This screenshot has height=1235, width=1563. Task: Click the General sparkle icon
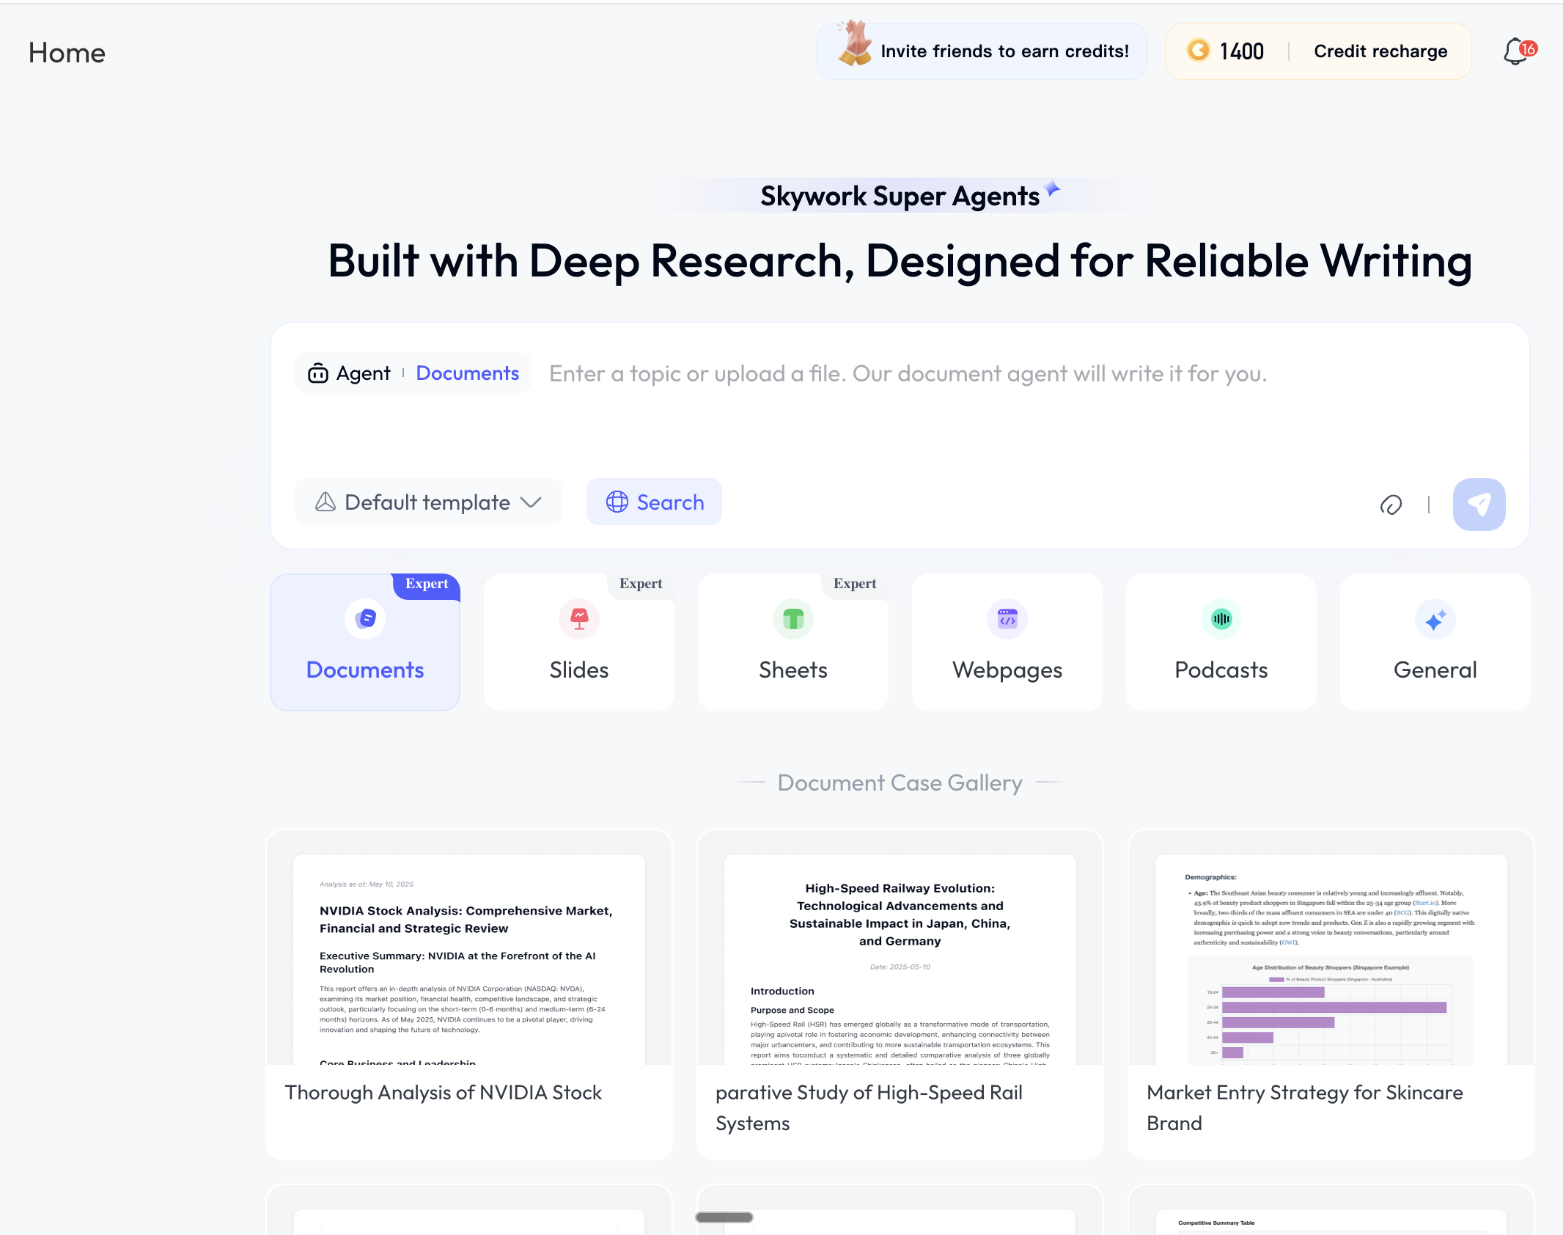(1435, 619)
